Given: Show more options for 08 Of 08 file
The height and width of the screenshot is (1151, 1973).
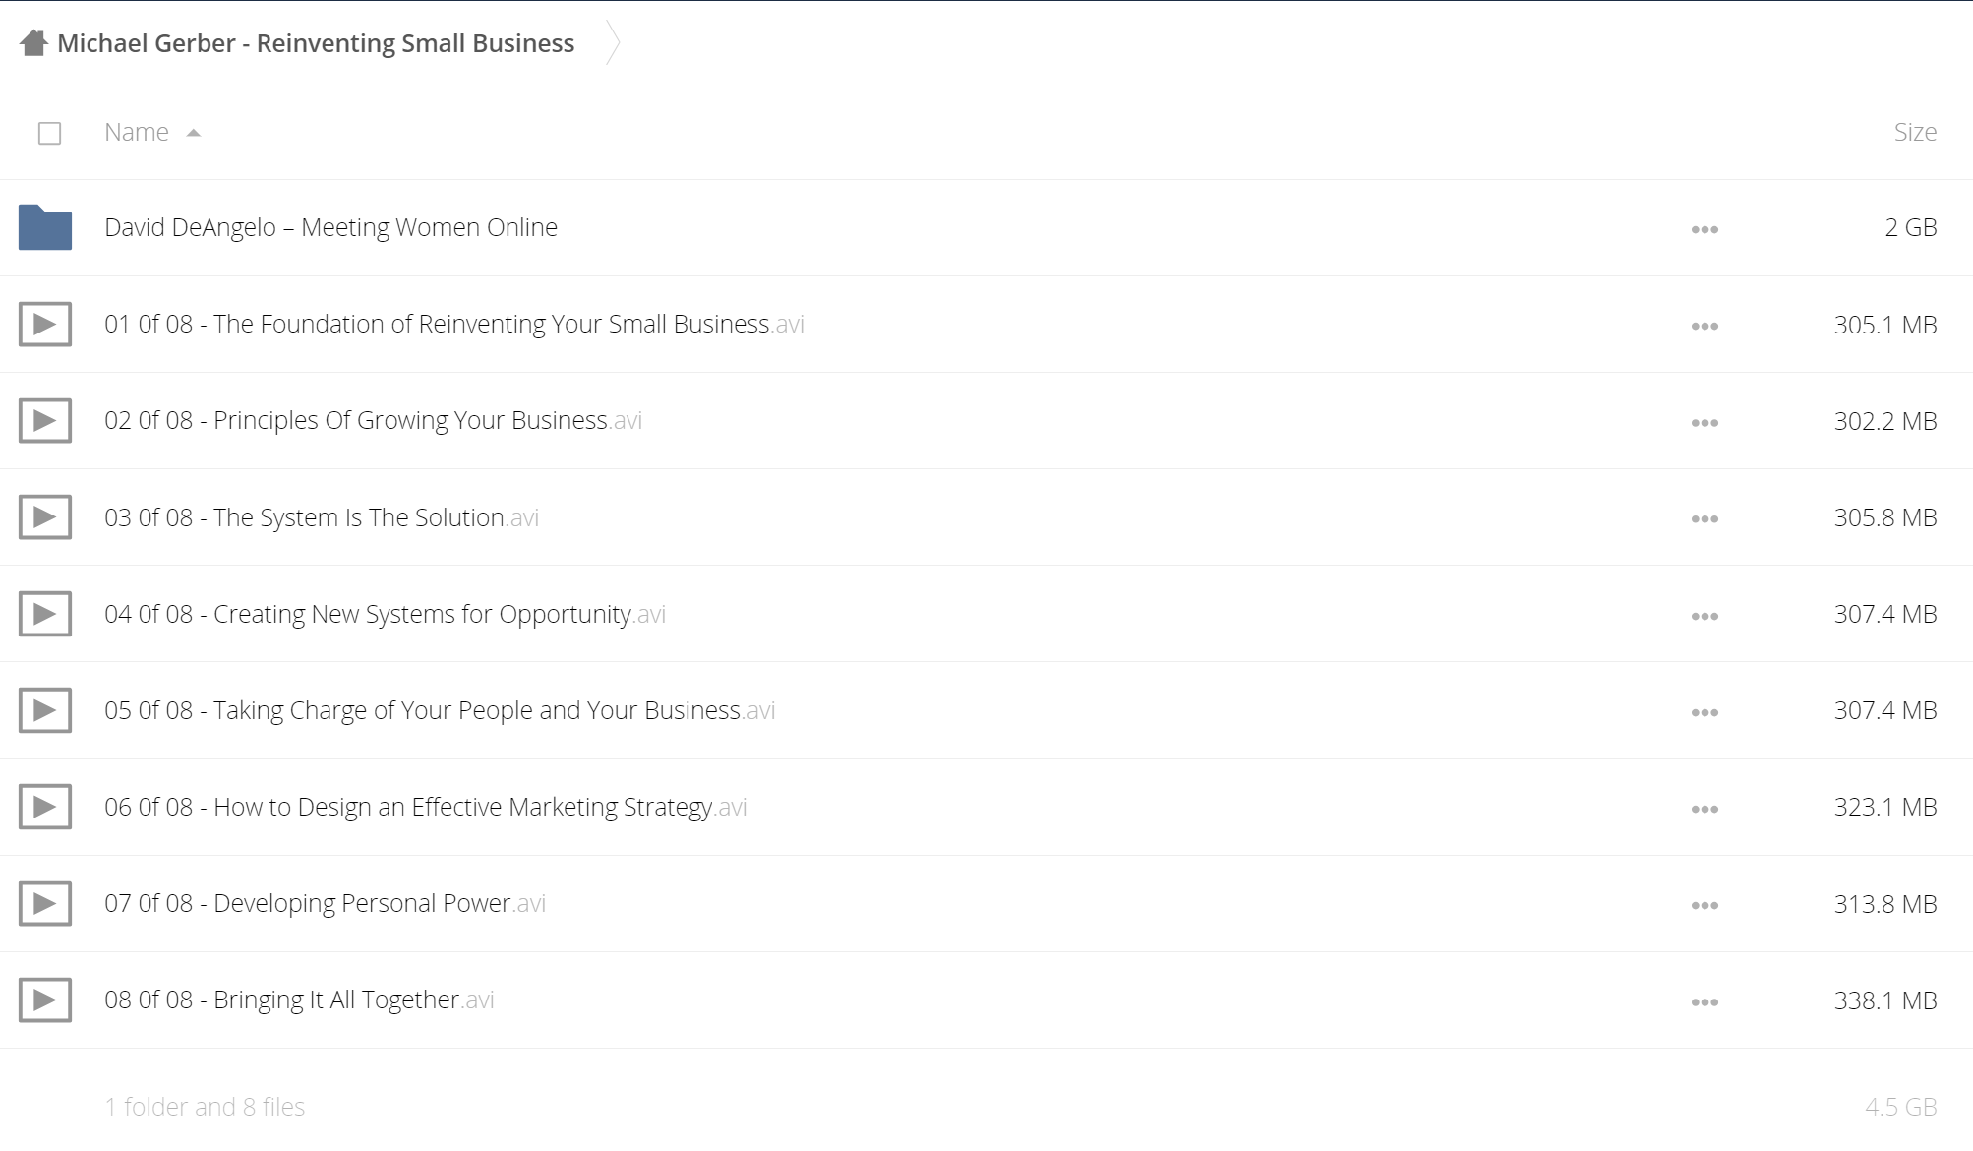Looking at the screenshot, I should (1704, 1002).
